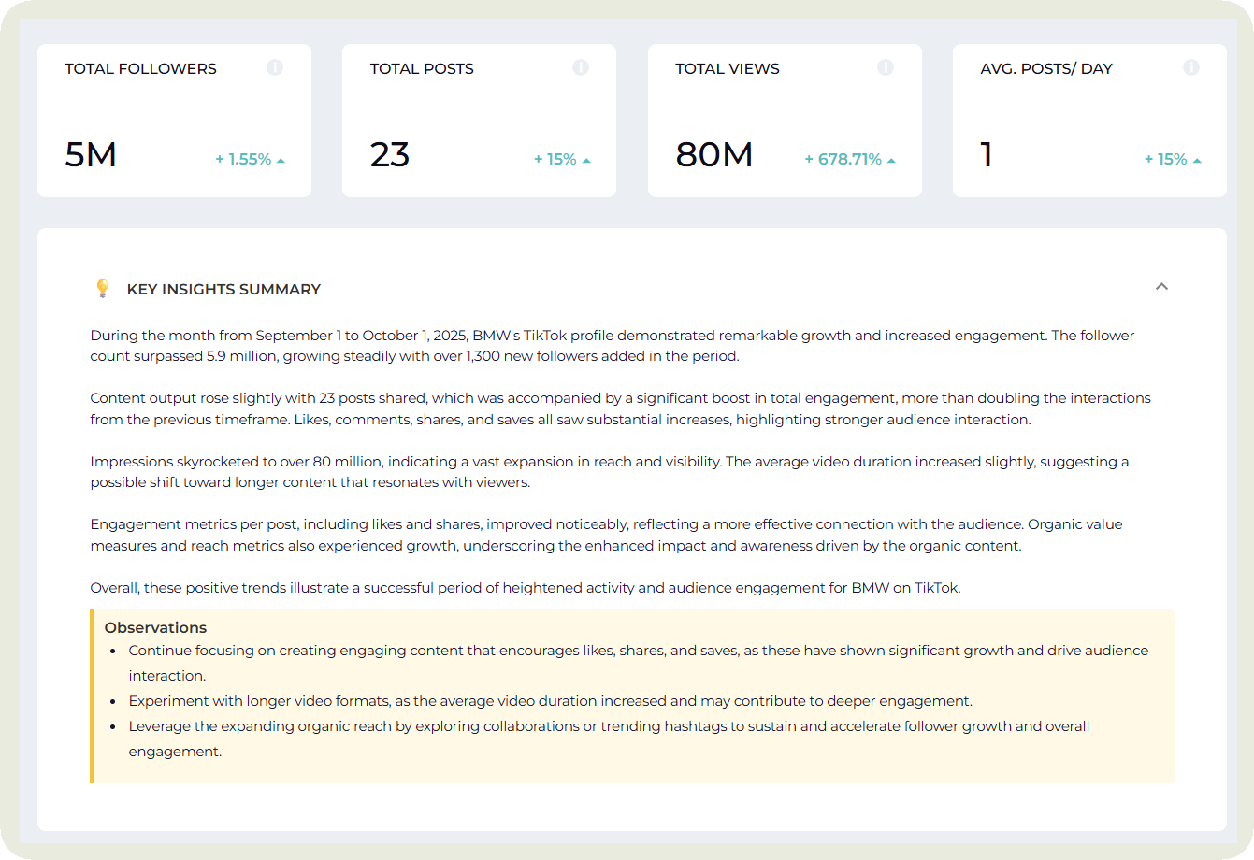The height and width of the screenshot is (860, 1254).
Task: Select the 5M total followers value
Action: click(91, 155)
